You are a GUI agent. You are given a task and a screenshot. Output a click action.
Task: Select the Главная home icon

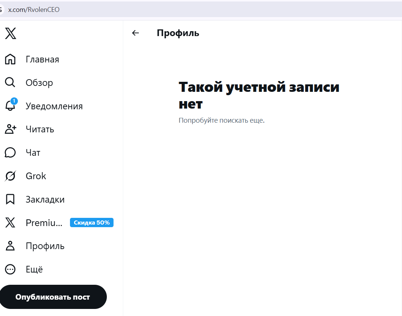pos(10,59)
